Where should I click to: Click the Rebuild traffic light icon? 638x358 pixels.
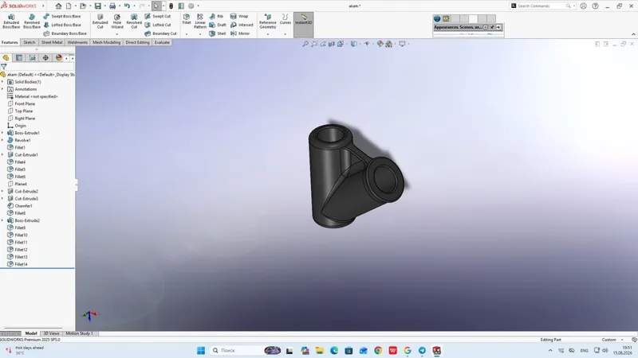[171, 6]
